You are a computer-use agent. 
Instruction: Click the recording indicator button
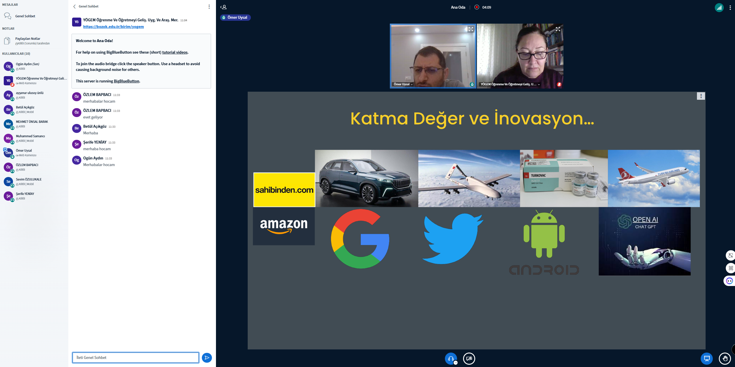tap(477, 7)
